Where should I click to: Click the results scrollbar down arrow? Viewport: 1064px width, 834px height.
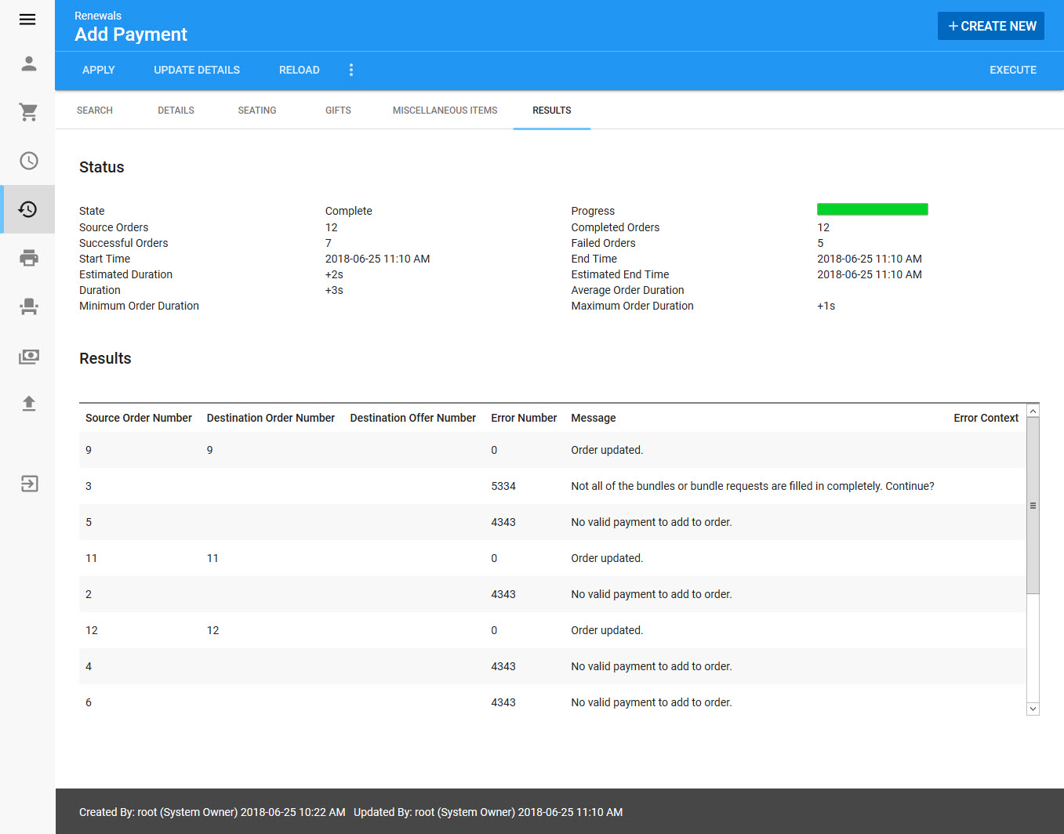click(x=1033, y=709)
